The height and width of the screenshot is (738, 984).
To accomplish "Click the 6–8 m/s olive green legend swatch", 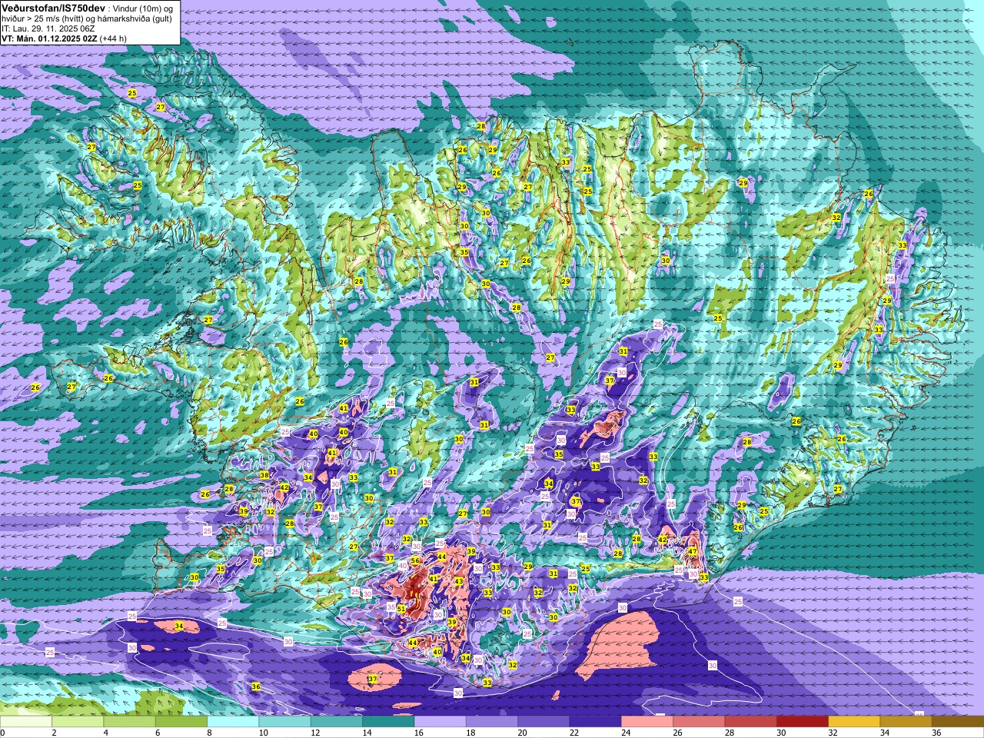I will click(181, 722).
